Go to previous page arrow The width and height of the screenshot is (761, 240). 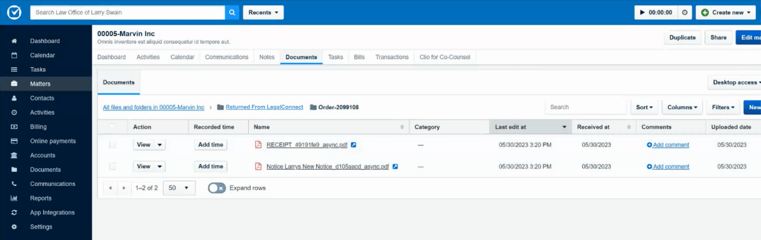tap(111, 188)
